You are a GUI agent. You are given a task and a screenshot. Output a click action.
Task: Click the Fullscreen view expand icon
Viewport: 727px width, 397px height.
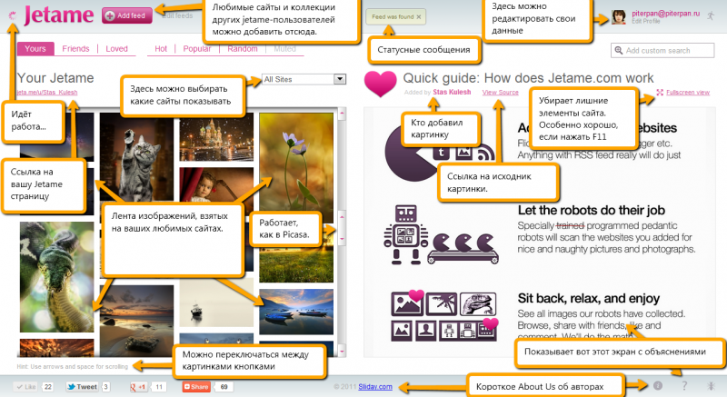coord(660,92)
